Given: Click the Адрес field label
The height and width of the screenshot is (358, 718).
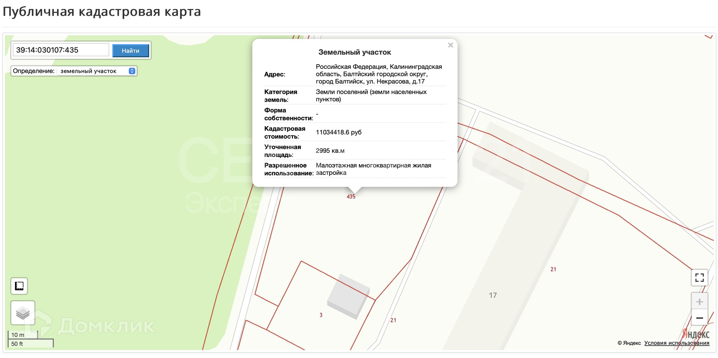Looking at the screenshot, I should (x=274, y=74).
